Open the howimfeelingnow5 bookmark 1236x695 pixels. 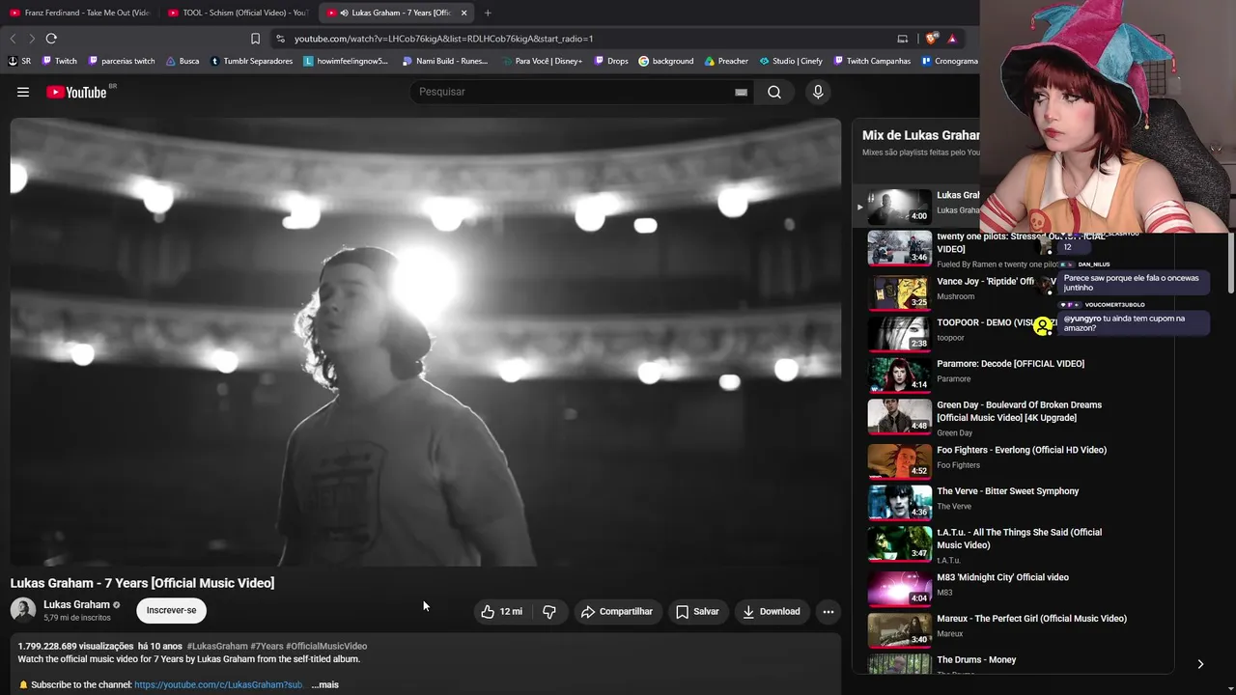(346, 61)
